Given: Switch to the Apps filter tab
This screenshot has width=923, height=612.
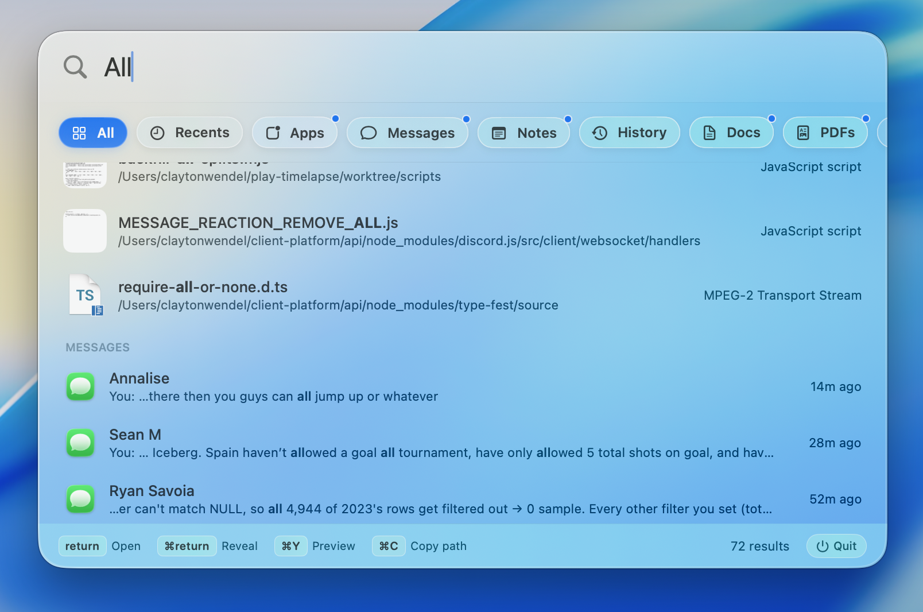Looking at the screenshot, I should (295, 133).
